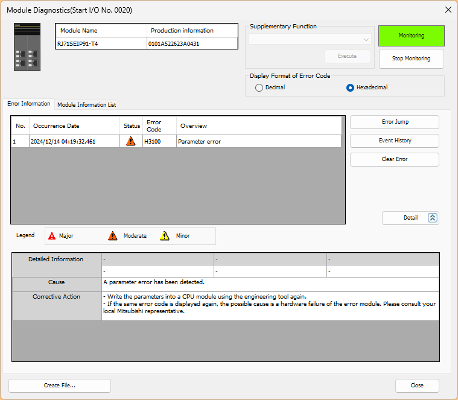458x400 pixels.
Task: Click the red Major legend icon
Action: tap(52, 236)
